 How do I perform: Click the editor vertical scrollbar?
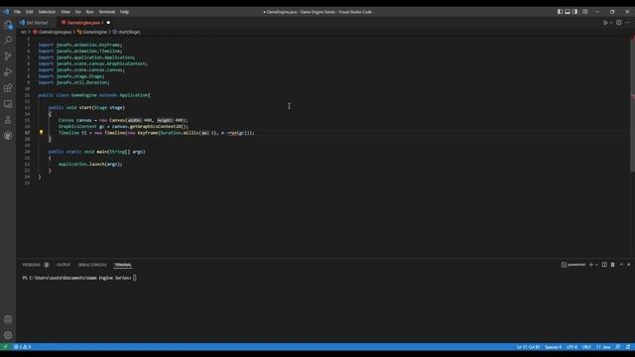tap(632, 105)
